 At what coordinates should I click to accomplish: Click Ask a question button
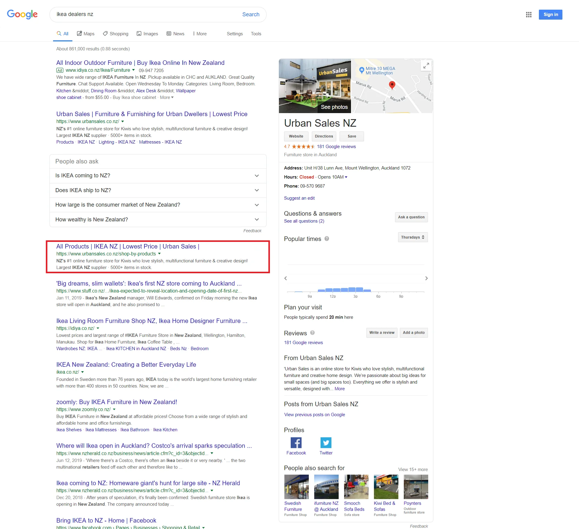click(411, 217)
